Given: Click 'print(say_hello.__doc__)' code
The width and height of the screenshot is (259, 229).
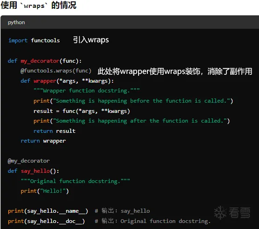Looking at the screenshot, I should pyautogui.click(x=46, y=222).
